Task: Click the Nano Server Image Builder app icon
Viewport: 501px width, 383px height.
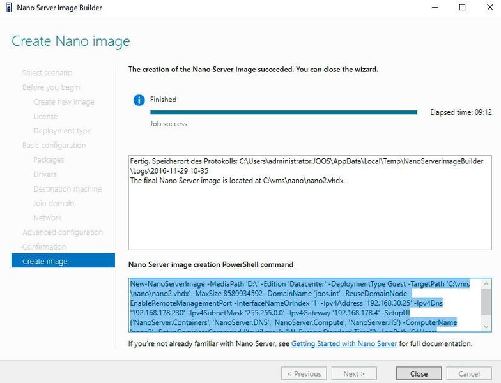Action: pyautogui.click(x=9, y=8)
